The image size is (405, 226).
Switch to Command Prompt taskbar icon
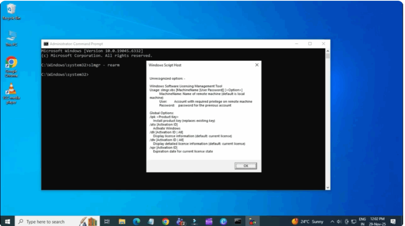coord(238,221)
